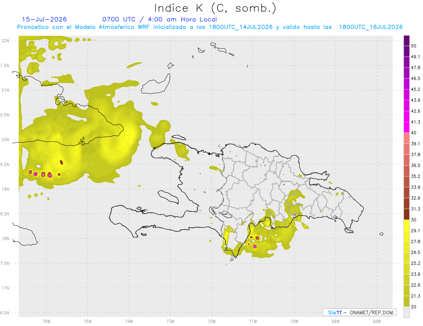
Task: Click color bar segment between 30 and 31.3
Action: pos(406,214)
